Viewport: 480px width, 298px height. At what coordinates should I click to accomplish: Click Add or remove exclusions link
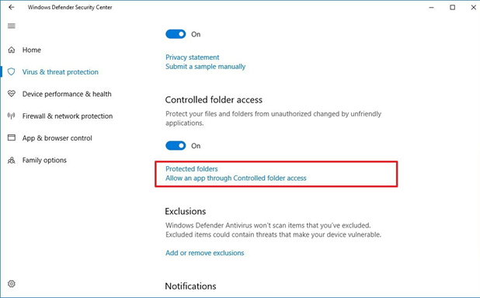205,253
